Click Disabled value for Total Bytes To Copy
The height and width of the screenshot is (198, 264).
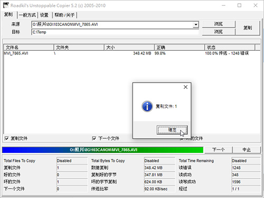coord(159,161)
